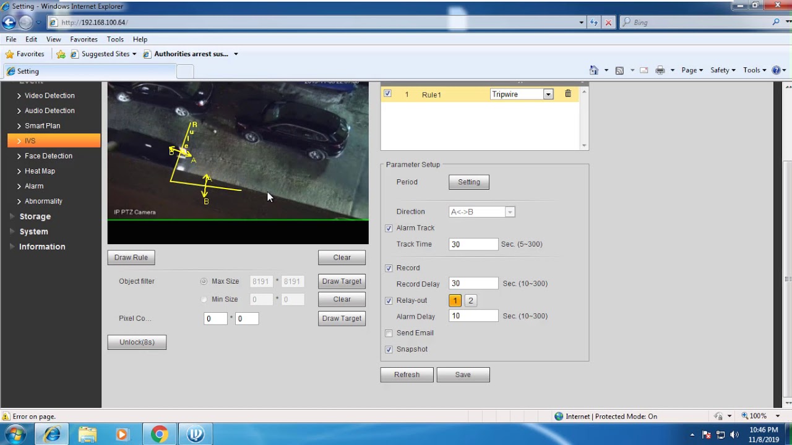This screenshot has height=445, width=792.
Task: Delete Rule1 with the trash icon
Action: point(568,94)
